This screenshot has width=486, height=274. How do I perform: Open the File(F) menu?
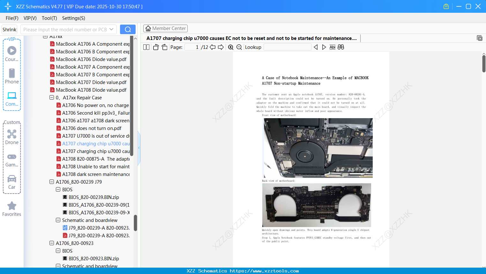pos(12,18)
